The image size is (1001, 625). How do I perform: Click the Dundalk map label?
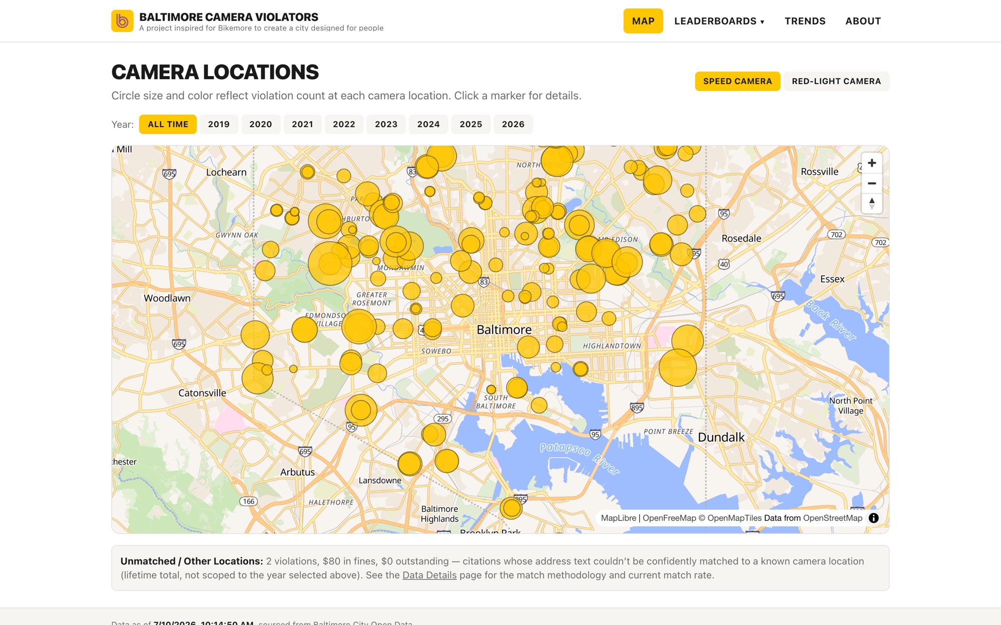tap(721, 437)
